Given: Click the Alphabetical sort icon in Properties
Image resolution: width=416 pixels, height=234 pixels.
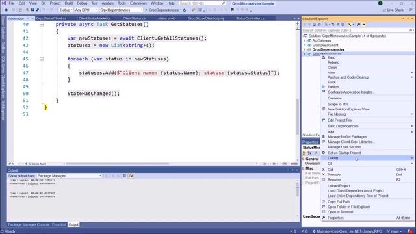Looking at the screenshot, I should [x=309, y=153].
